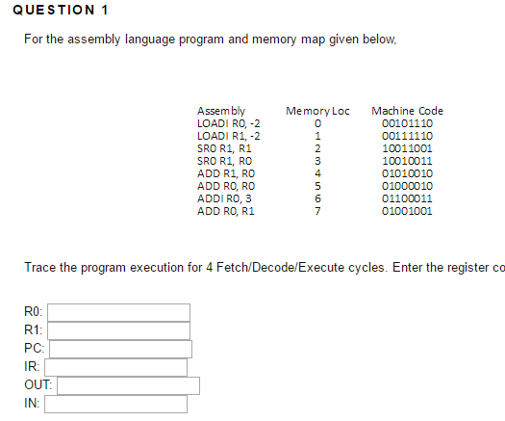Click the ADD R1, R0 instruction

click(226, 173)
